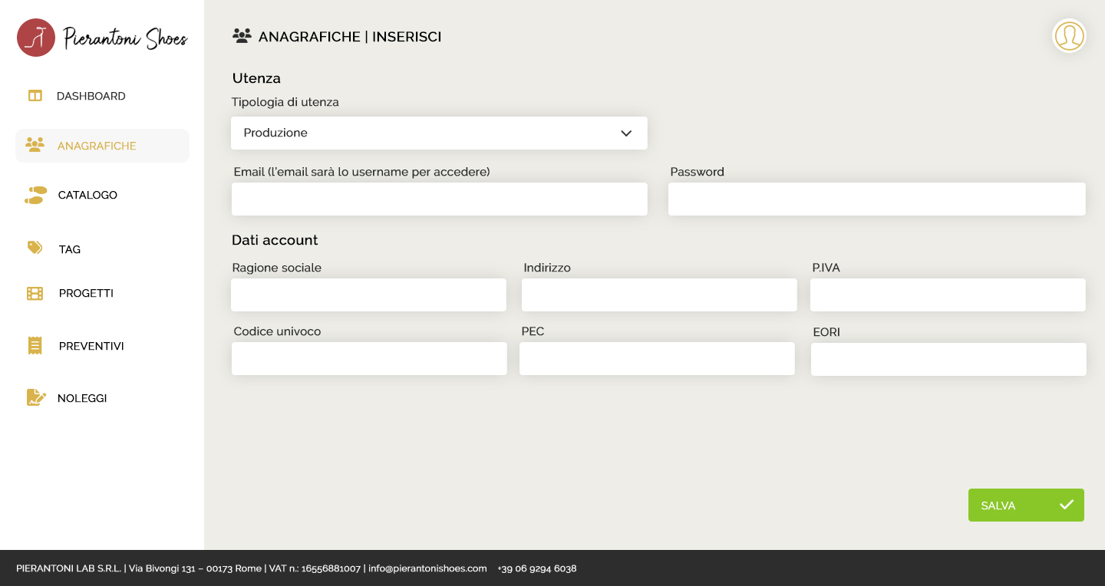This screenshot has width=1105, height=586.
Task: Click the Catalogo shoe-print icon
Action: pos(35,195)
